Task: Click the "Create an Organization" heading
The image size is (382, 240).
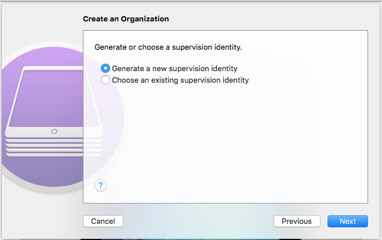Action: tap(126, 19)
